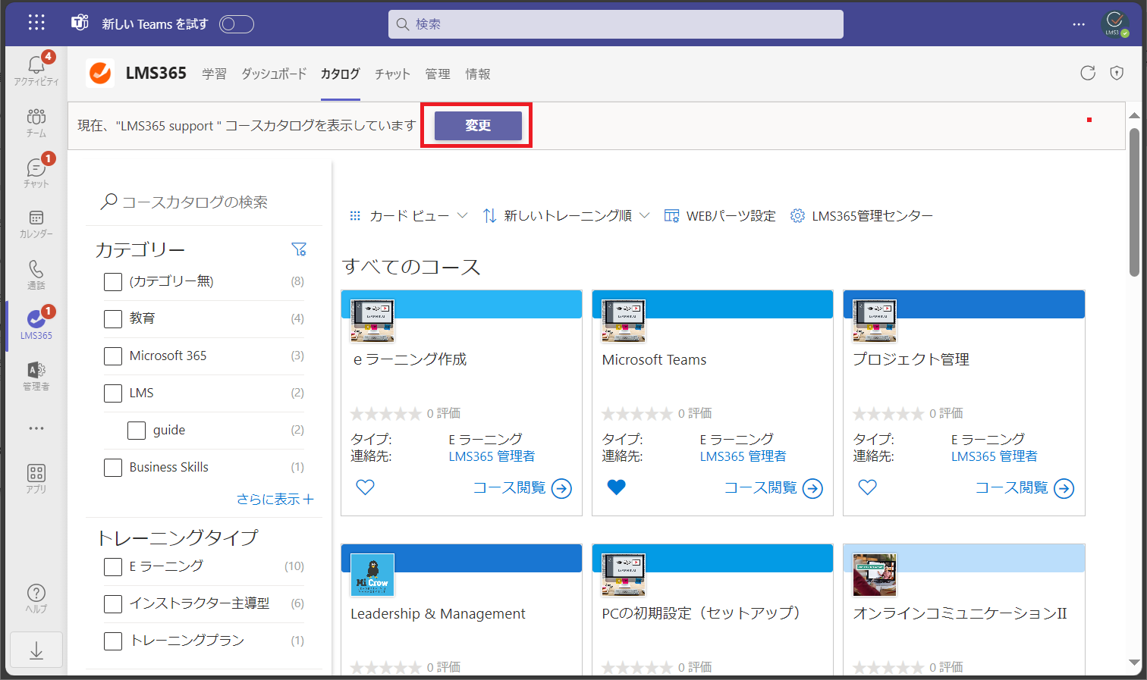
Task: Select the カタログ tab
Action: pos(340,74)
